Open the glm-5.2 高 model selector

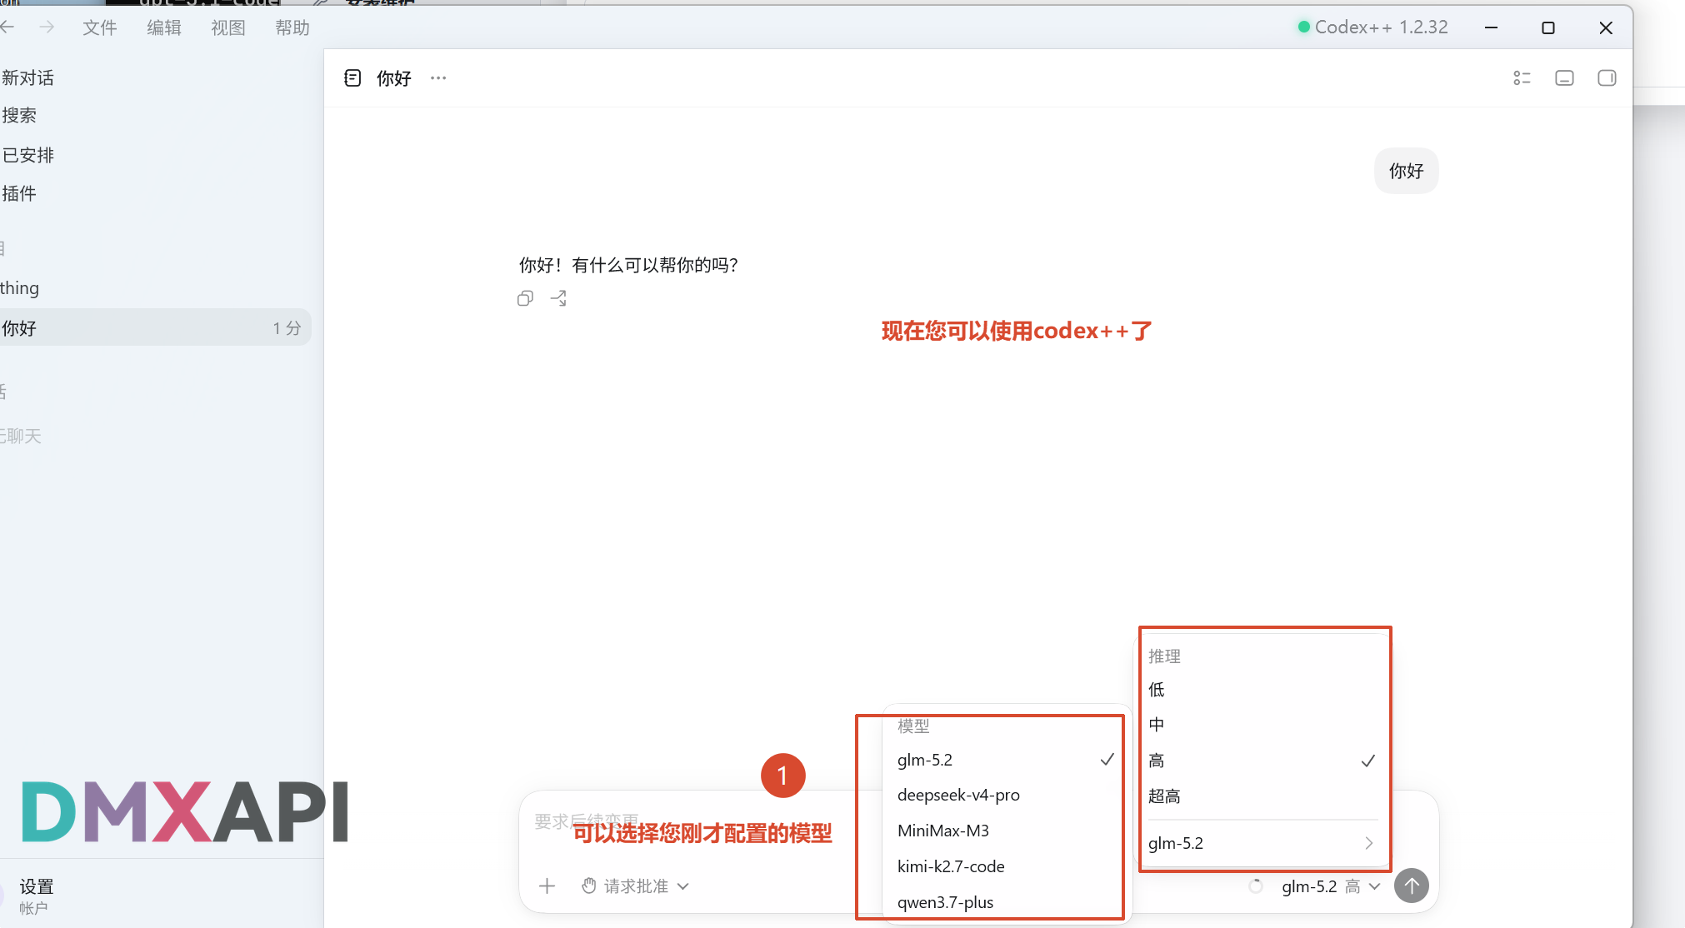click(1331, 886)
